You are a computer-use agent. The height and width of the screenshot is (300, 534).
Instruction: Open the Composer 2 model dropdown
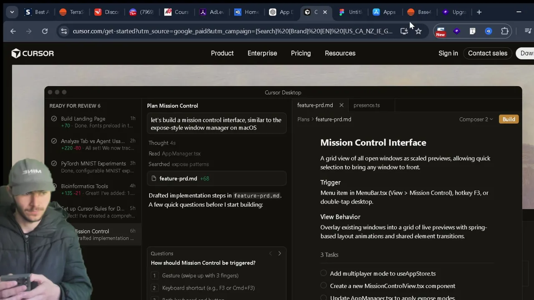point(476,119)
